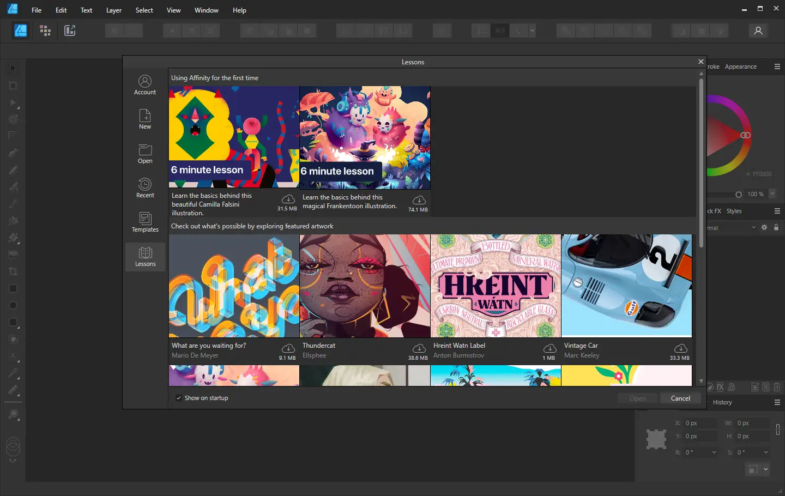Click the Open folder icon in sidebar
This screenshot has width=785, height=496.
[145, 153]
